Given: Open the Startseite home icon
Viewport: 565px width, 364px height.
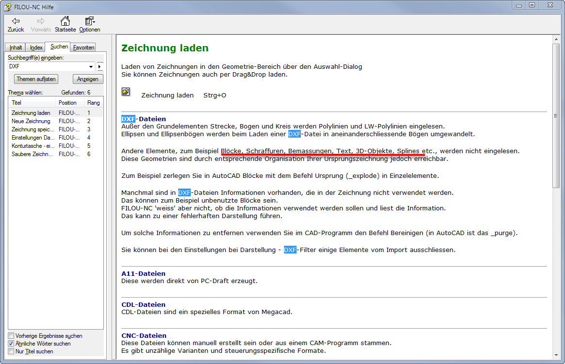Looking at the screenshot, I should tap(65, 24).
